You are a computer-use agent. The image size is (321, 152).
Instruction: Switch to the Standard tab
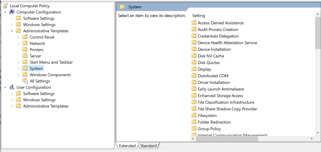[148, 146]
